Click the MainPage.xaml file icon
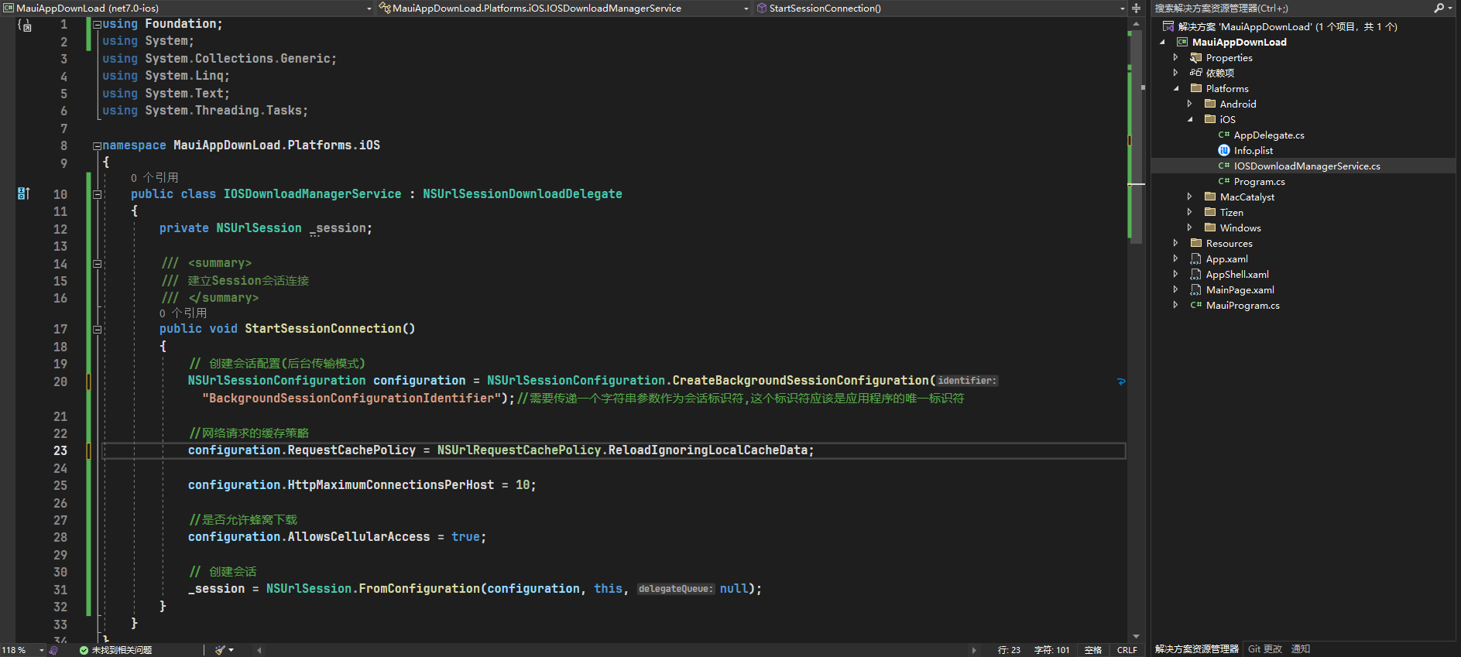 click(x=1196, y=289)
